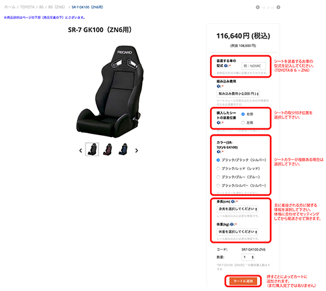
Task: Go to next product arrow icon
Action: [x=278, y=7]
